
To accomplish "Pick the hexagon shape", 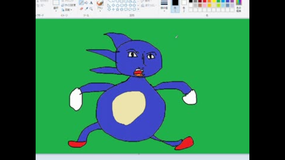I will (122, 5).
